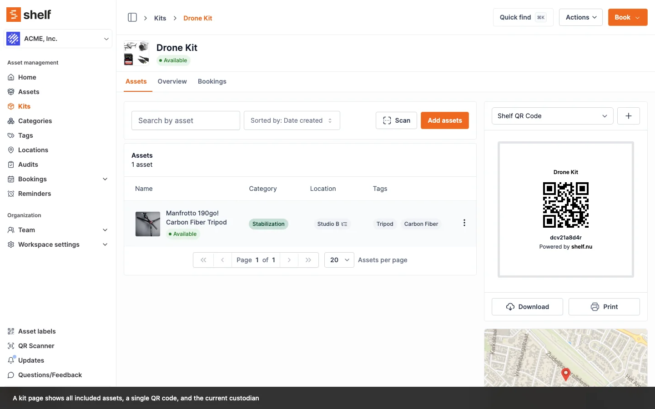Viewport: 655px width, 409px height.
Task: Toggle the sidebar collapse icon
Action: (x=132, y=18)
